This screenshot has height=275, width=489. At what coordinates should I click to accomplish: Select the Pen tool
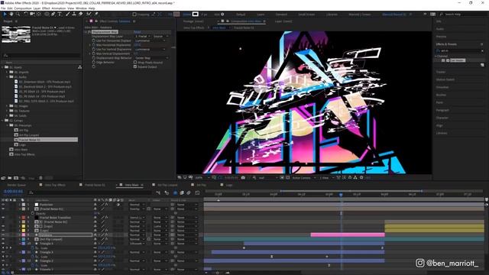tap(53, 14)
